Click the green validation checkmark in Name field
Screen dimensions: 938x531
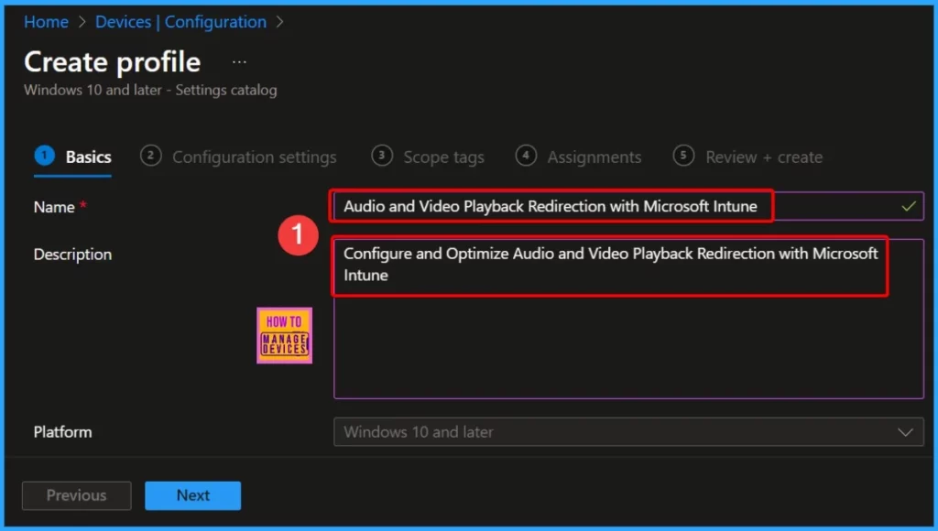(909, 206)
